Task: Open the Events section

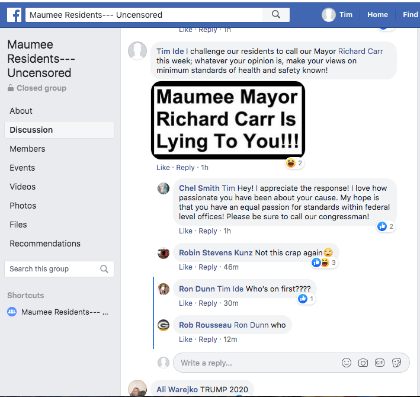Action: coord(22,168)
